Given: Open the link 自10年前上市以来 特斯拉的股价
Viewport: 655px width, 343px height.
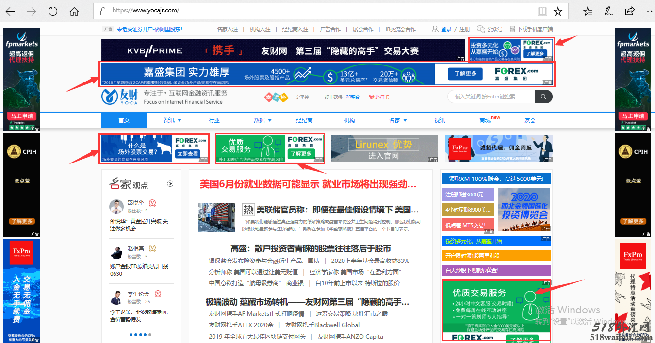Looking at the screenshot, I should pos(358,283).
